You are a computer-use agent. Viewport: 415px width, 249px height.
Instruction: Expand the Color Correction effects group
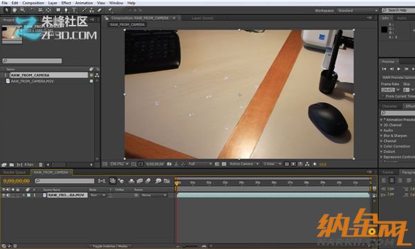pyautogui.click(x=382, y=147)
